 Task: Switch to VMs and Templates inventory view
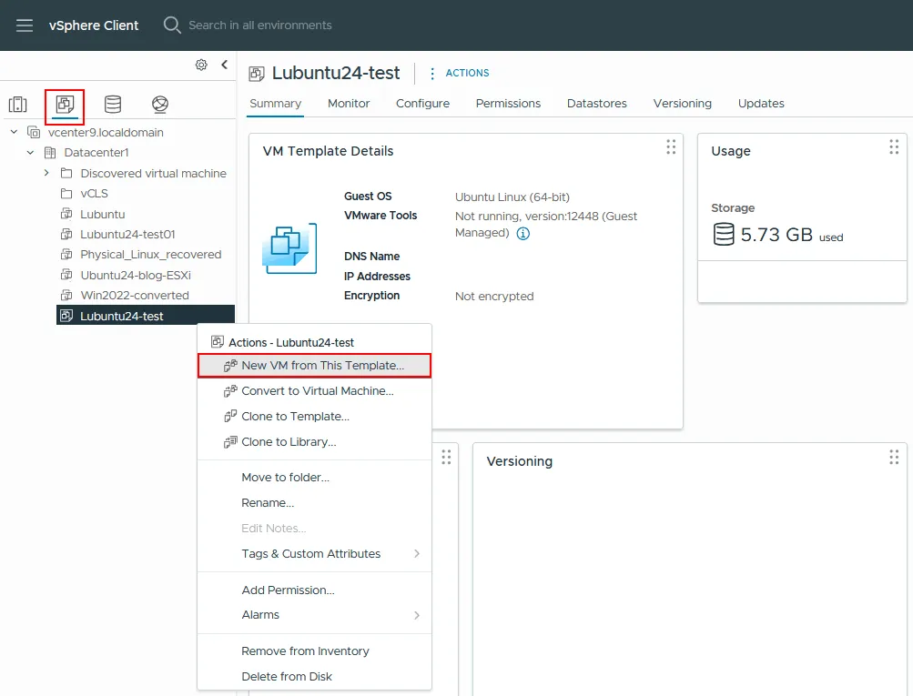tap(65, 104)
